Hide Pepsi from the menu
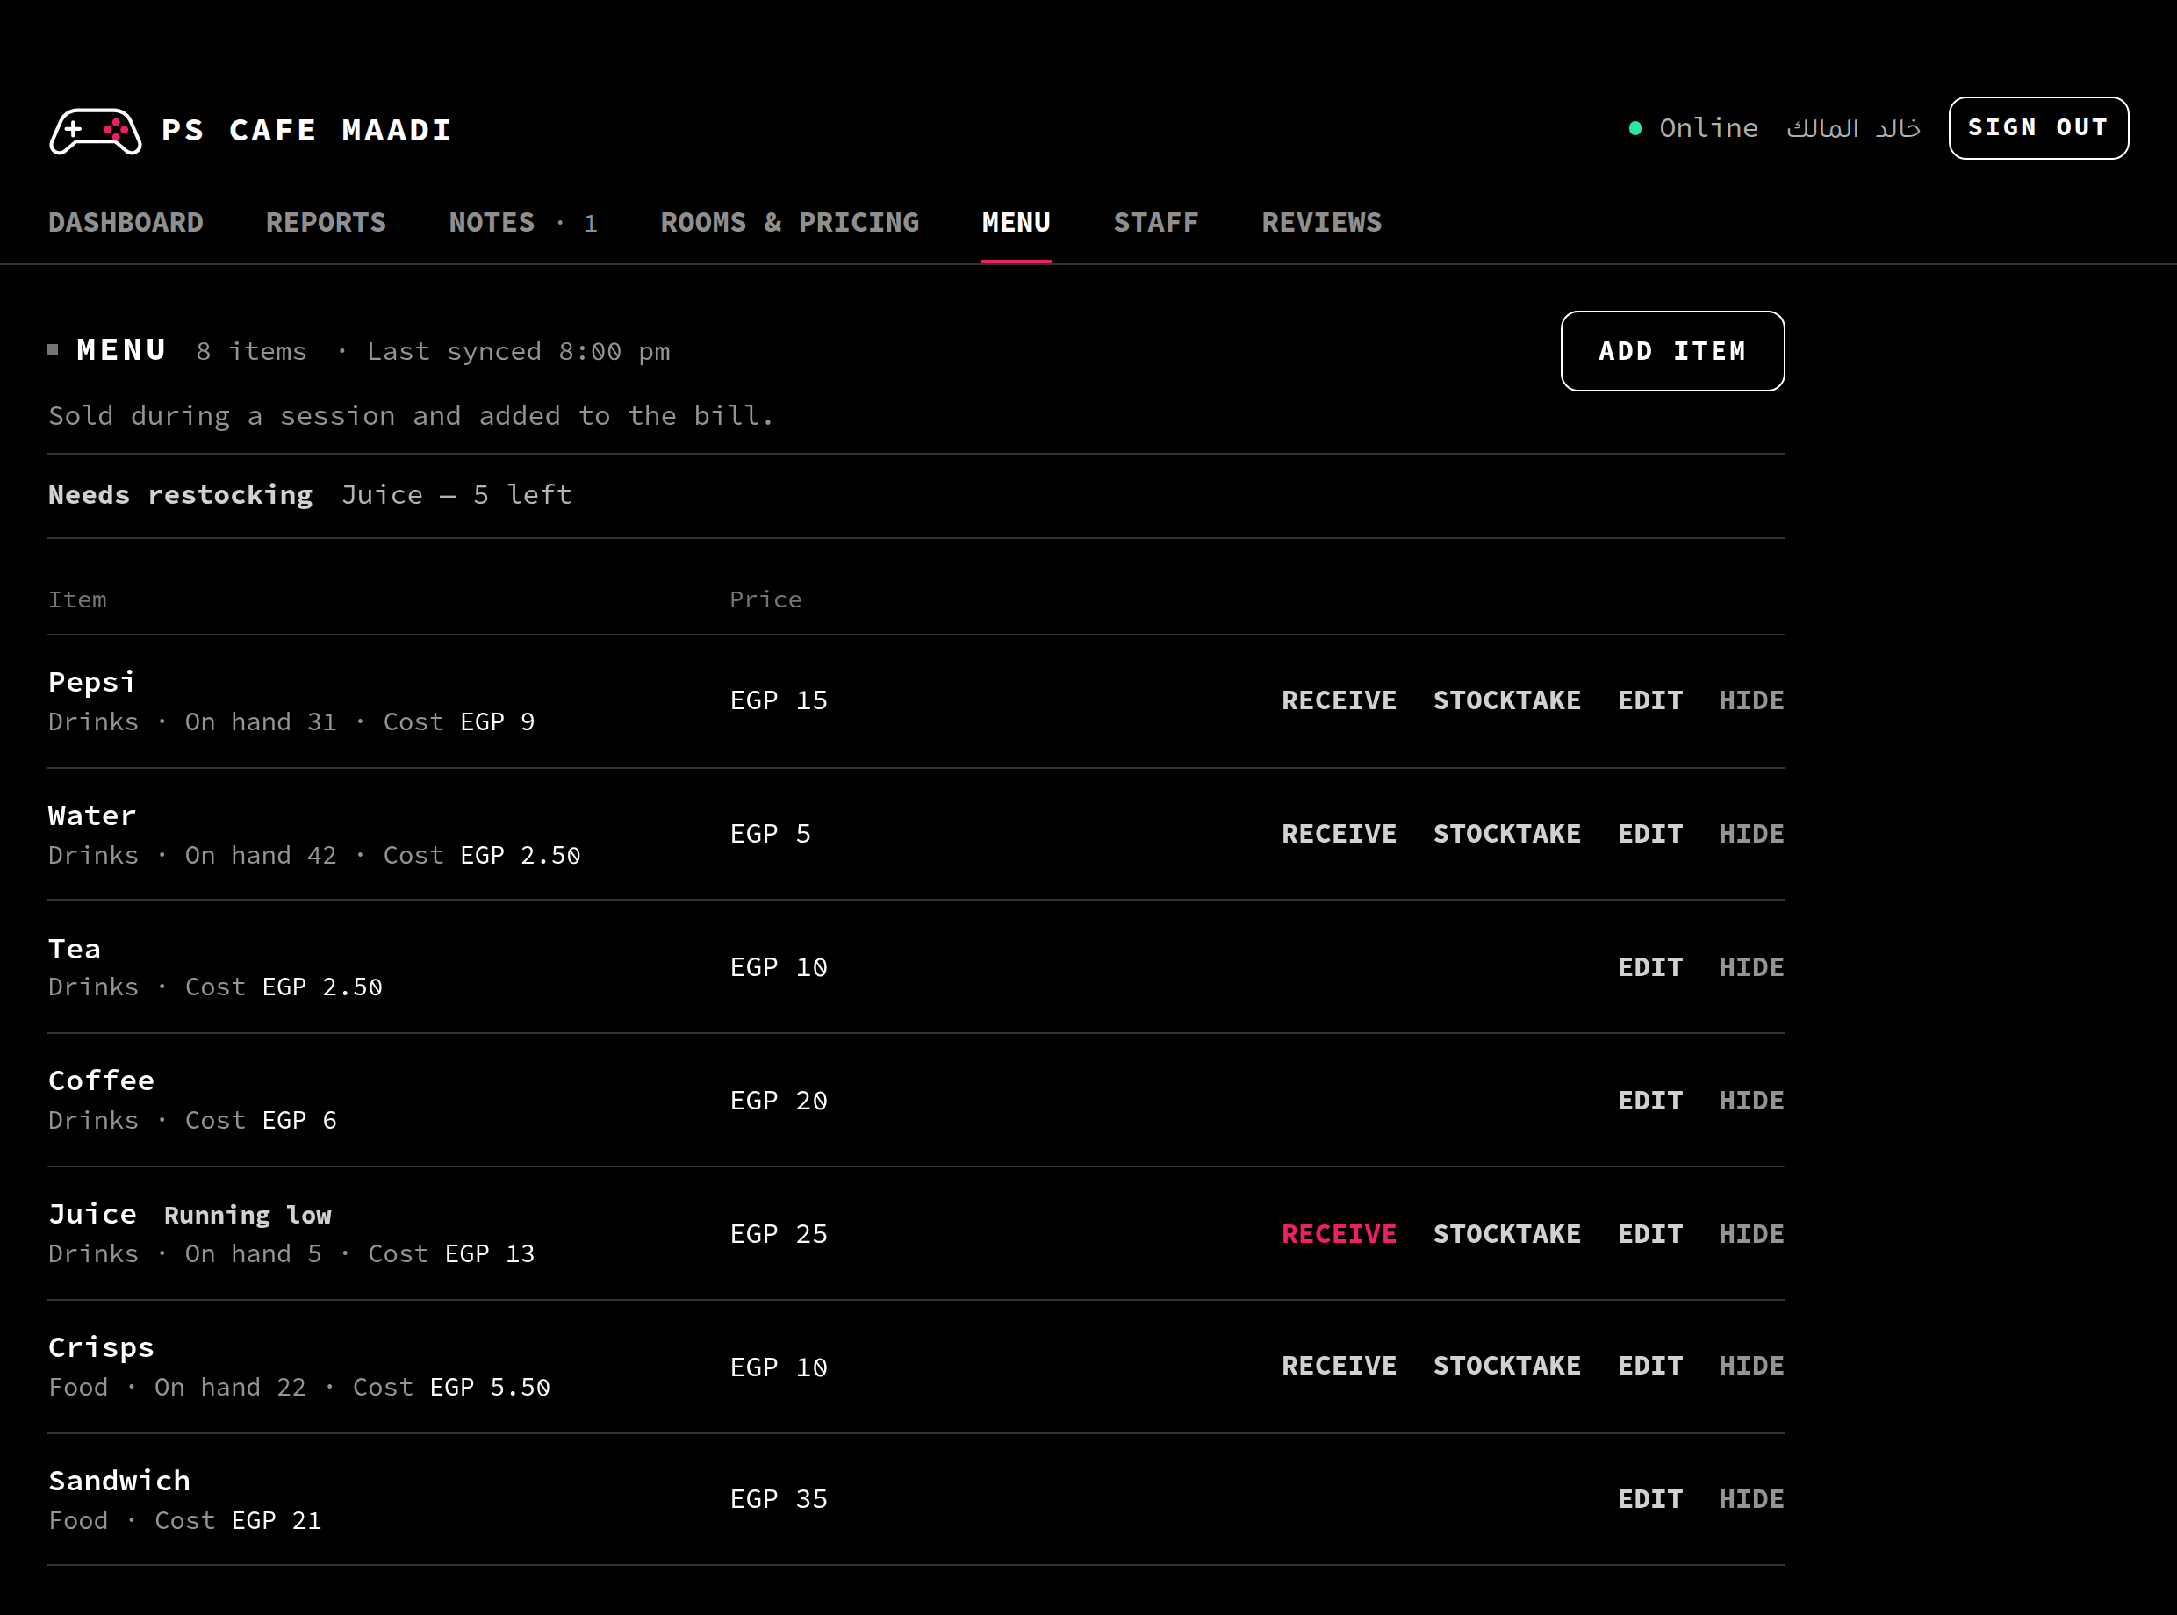Screen dimensions: 2177x1615 [1752, 701]
